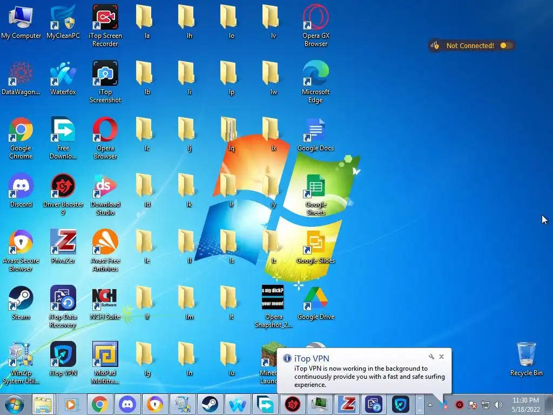This screenshot has width=553, height=415.
Task: Select the iTop Data Recovery desktop icon
Action: [63, 306]
